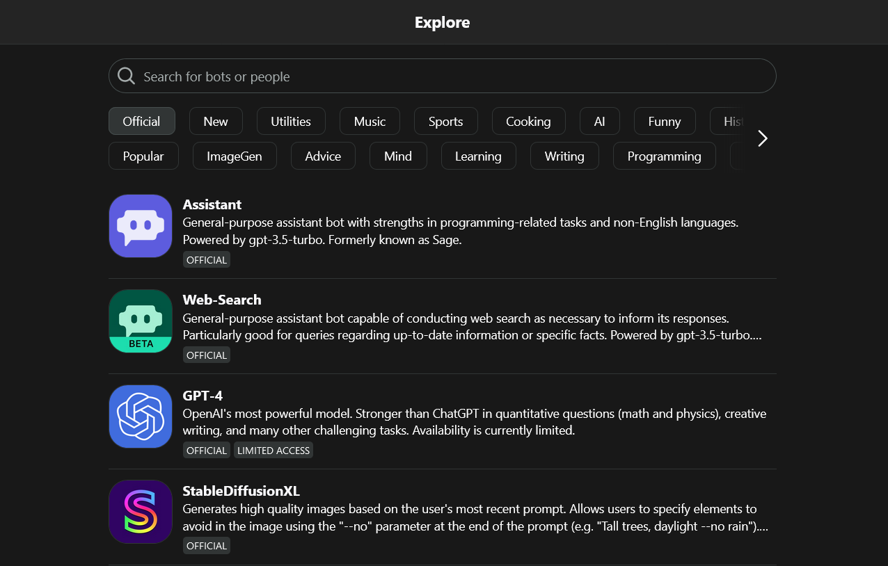Open the StableDiffusionXL bot icon

pos(141,512)
